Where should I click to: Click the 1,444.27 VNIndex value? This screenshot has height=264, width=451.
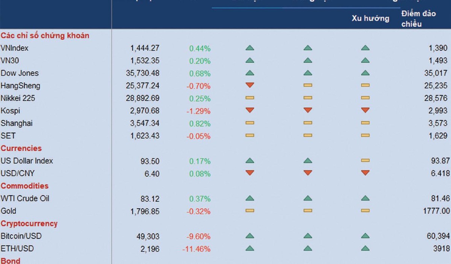pos(145,48)
